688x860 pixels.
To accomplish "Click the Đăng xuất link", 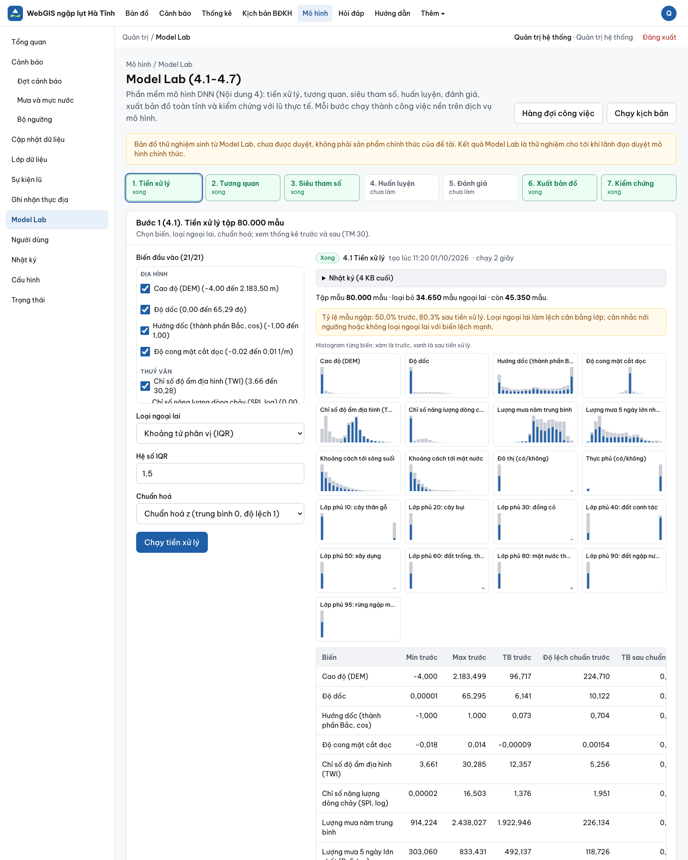I will (659, 37).
